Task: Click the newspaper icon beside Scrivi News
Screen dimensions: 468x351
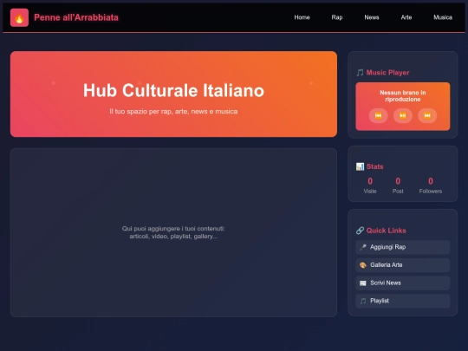Action: coord(363,283)
